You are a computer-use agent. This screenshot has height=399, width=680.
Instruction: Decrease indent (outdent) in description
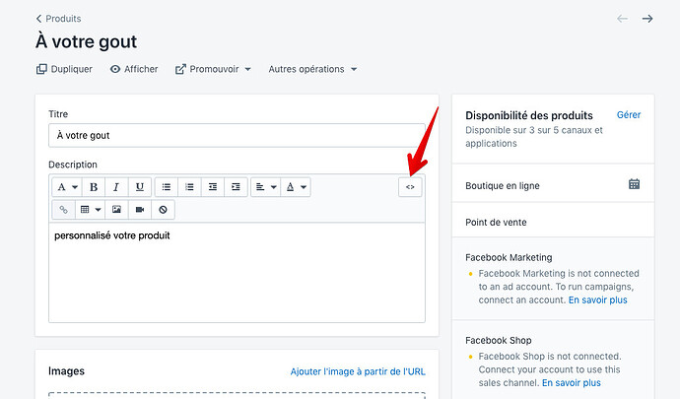click(x=213, y=187)
